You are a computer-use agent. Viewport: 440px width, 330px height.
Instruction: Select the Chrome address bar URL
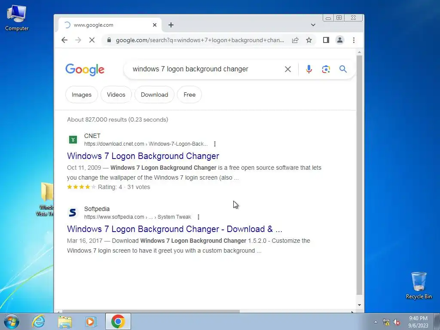tap(200, 40)
